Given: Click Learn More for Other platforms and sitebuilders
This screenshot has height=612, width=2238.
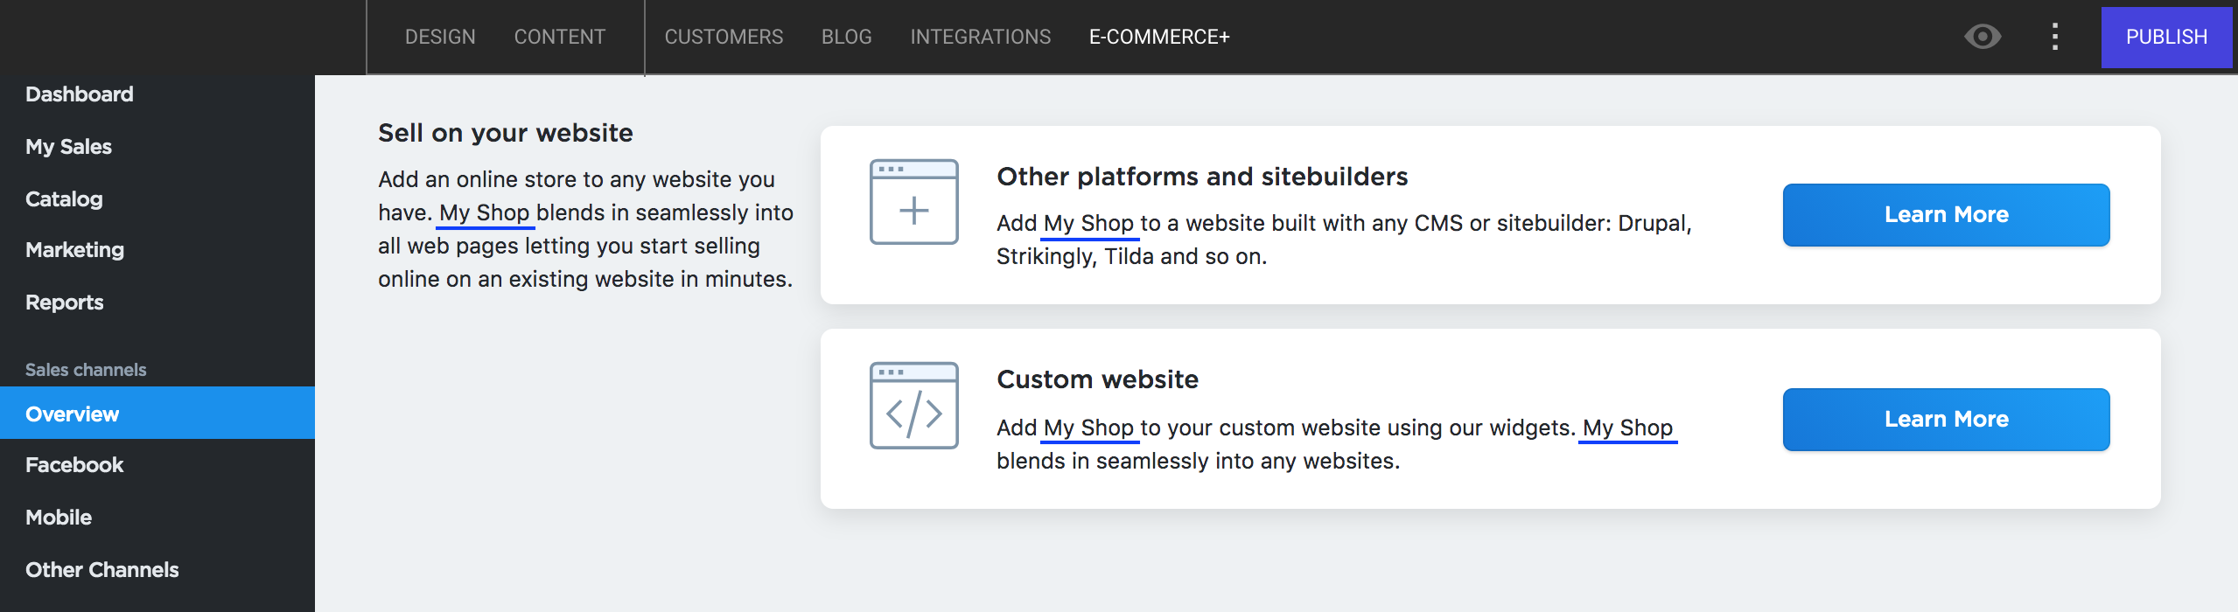Looking at the screenshot, I should point(1946,215).
